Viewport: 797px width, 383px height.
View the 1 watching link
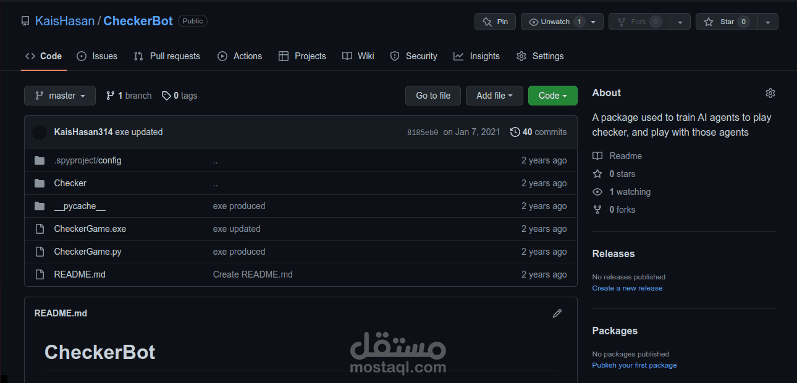[622, 192]
